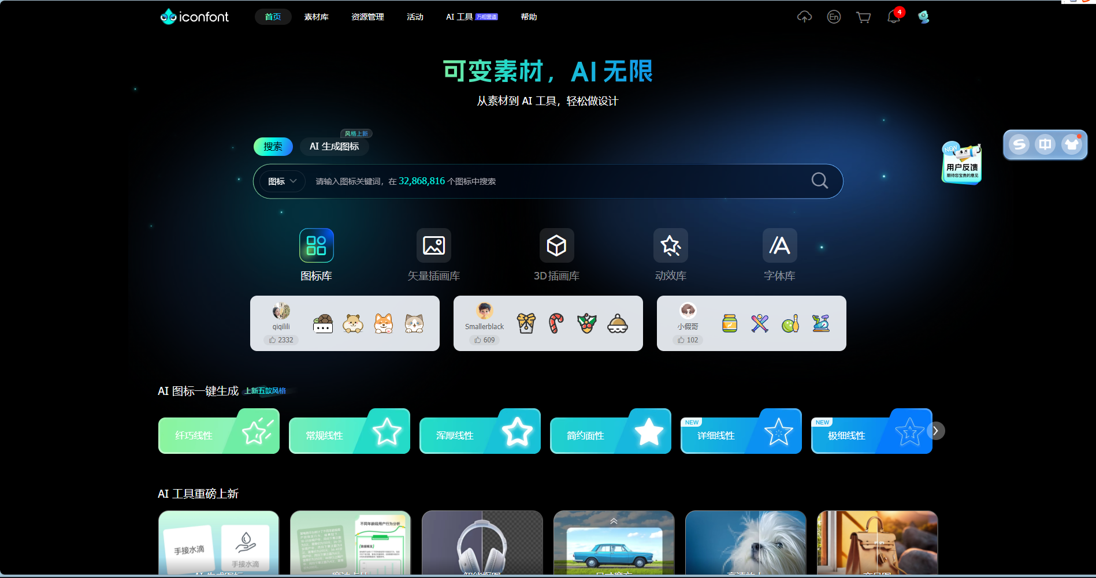The height and width of the screenshot is (578, 1096).
Task: Click the 动效库 sparkle icon
Action: point(670,245)
